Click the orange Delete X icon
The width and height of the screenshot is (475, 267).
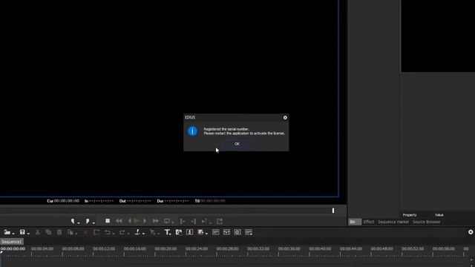click(x=85, y=232)
